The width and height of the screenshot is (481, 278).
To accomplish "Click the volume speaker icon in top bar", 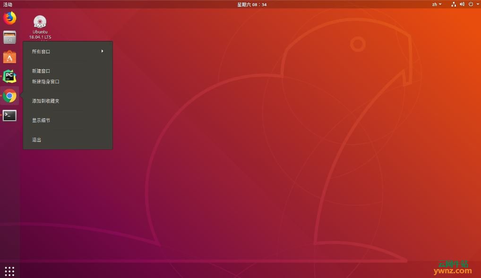I will pyautogui.click(x=462, y=4).
